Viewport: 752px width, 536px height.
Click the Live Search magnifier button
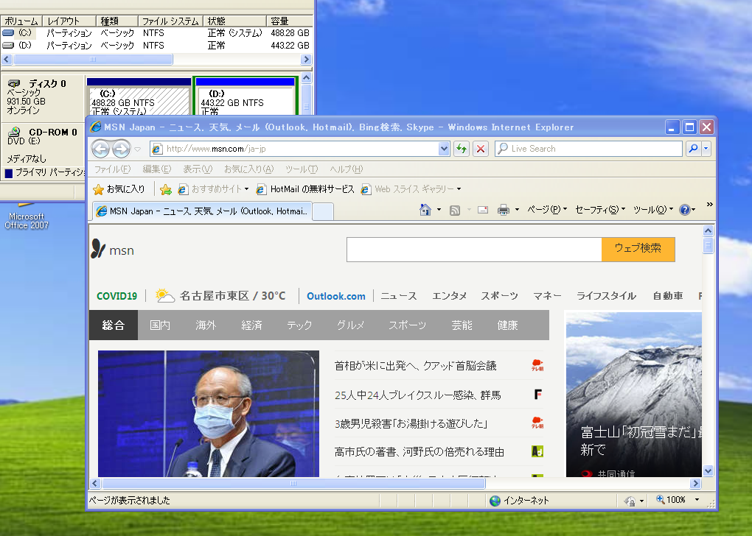pyautogui.click(x=693, y=149)
